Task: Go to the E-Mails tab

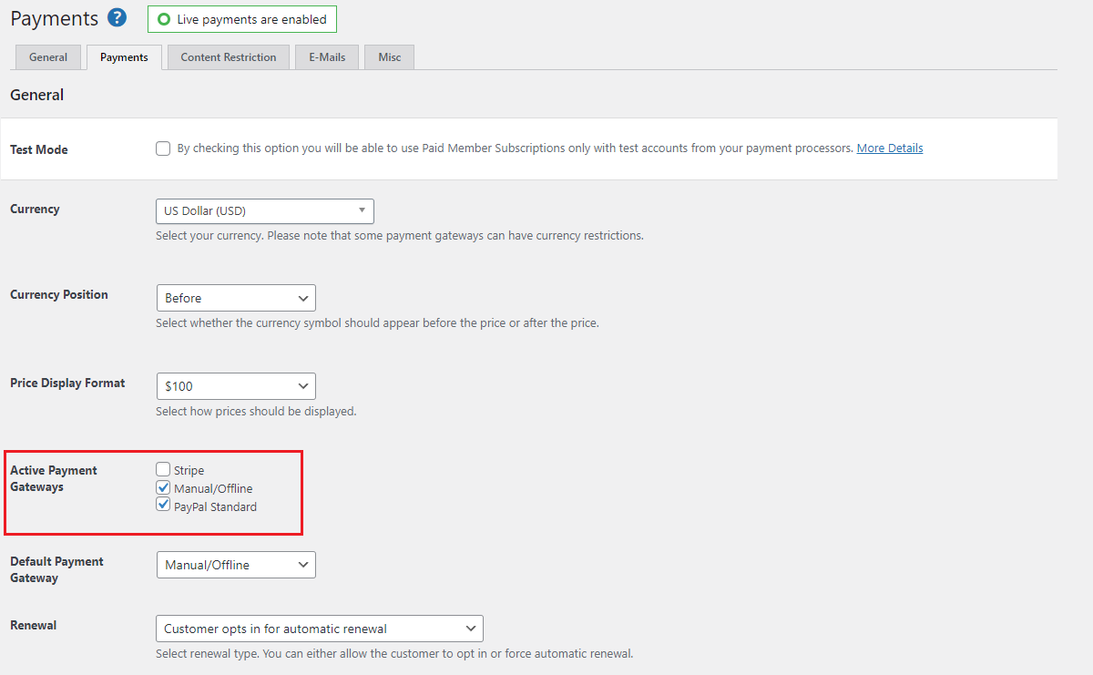Action: click(326, 57)
